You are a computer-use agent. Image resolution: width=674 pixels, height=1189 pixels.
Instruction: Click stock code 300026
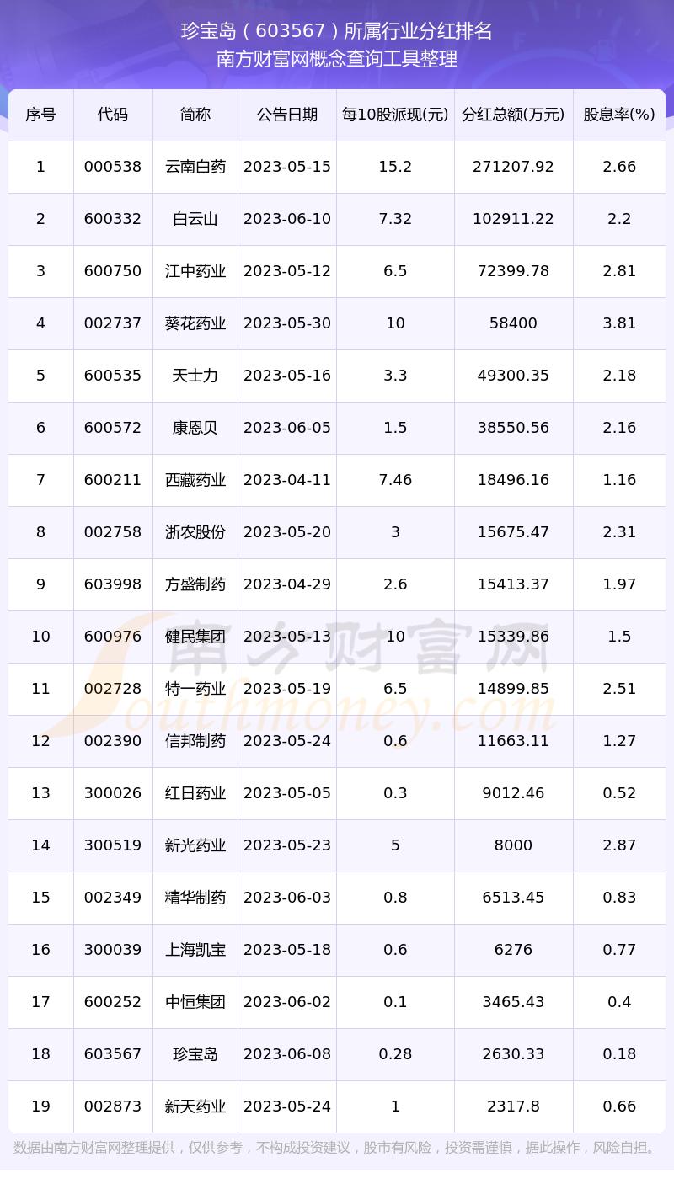[113, 793]
